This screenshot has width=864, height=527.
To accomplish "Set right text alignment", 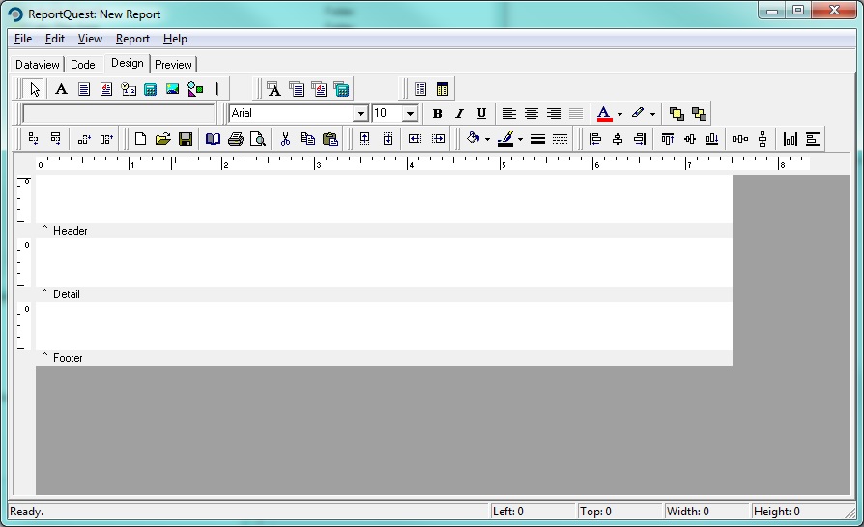I will (553, 113).
